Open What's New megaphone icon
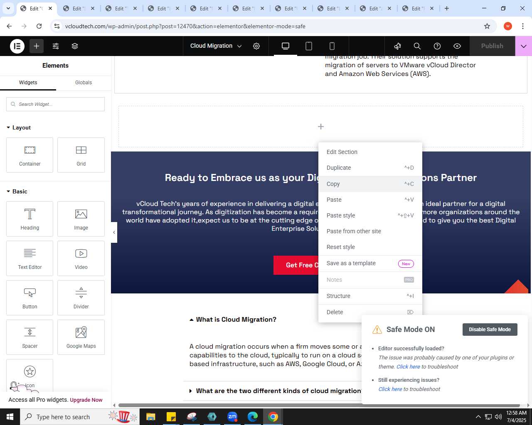Image resolution: width=532 pixels, height=425 pixels. (398, 46)
